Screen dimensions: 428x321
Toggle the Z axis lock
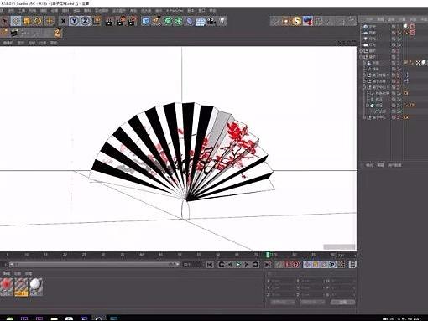point(86,21)
